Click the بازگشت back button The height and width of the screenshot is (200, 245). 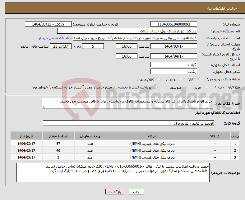(x=115, y=192)
